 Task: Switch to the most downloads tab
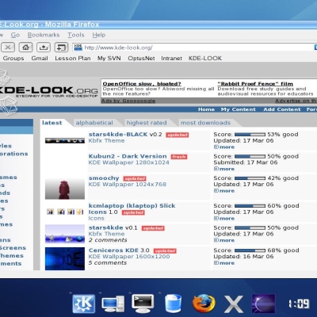(205, 123)
